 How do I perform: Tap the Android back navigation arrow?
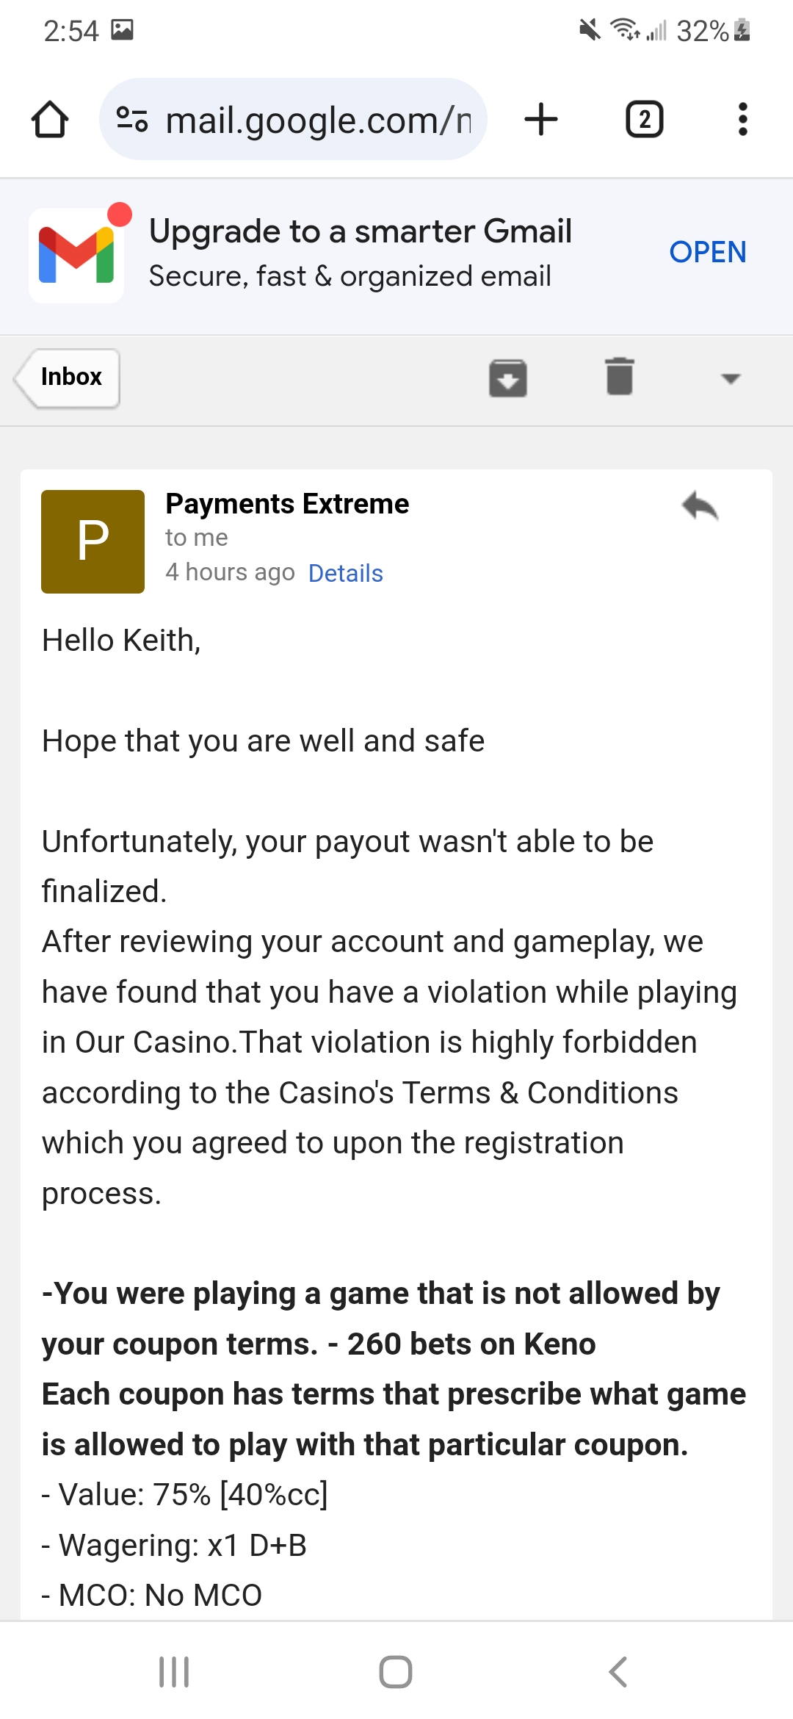(618, 1672)
